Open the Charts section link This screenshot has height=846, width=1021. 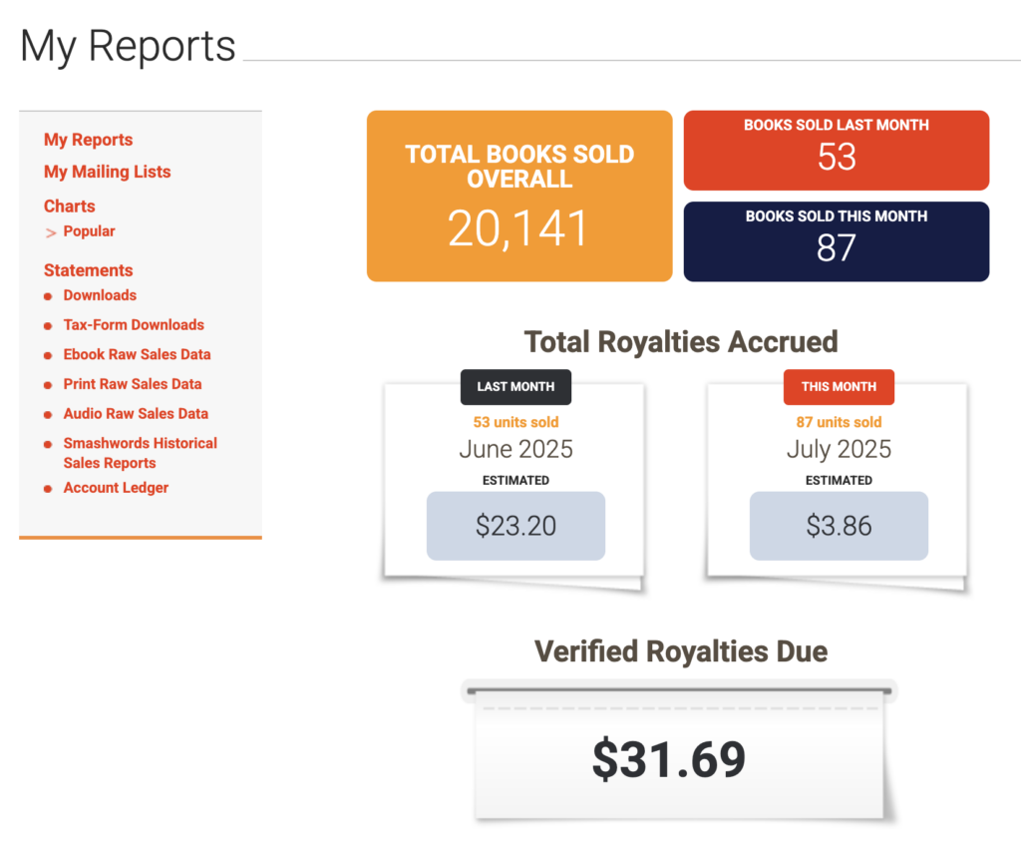click(x=70, y=207)
